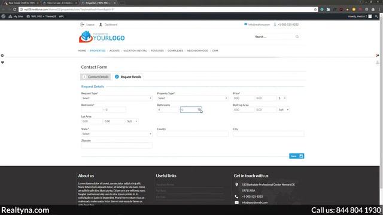Click the green browser extension icon
Viewport: 383px width, 215px height.
click(x=322, y=10)
